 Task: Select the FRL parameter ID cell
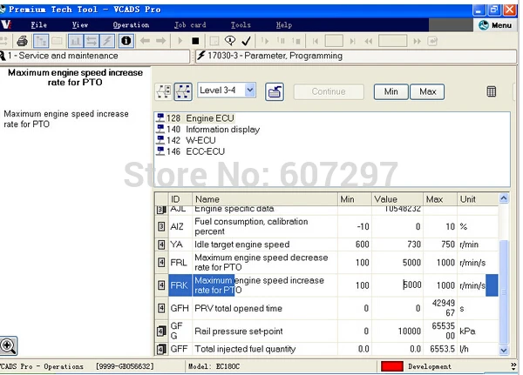pyautogui.click(x=180, y=263)
